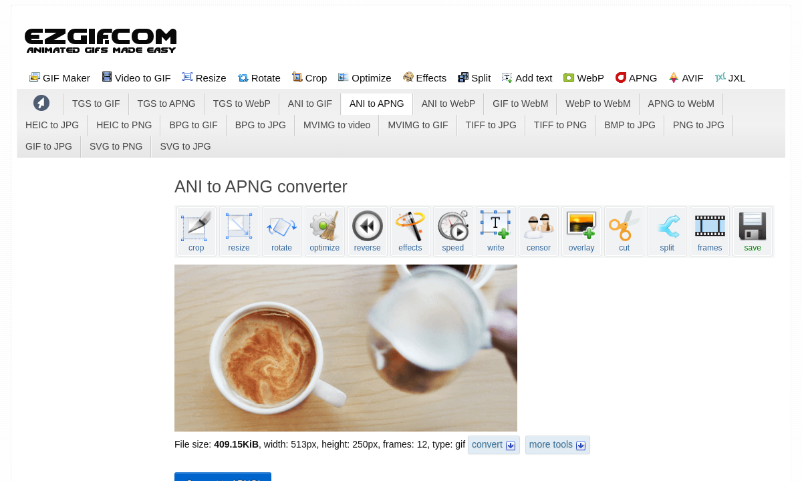Select the resize tool
The width and height of the screenshot is (802, 481).
(x=239, y=231)
